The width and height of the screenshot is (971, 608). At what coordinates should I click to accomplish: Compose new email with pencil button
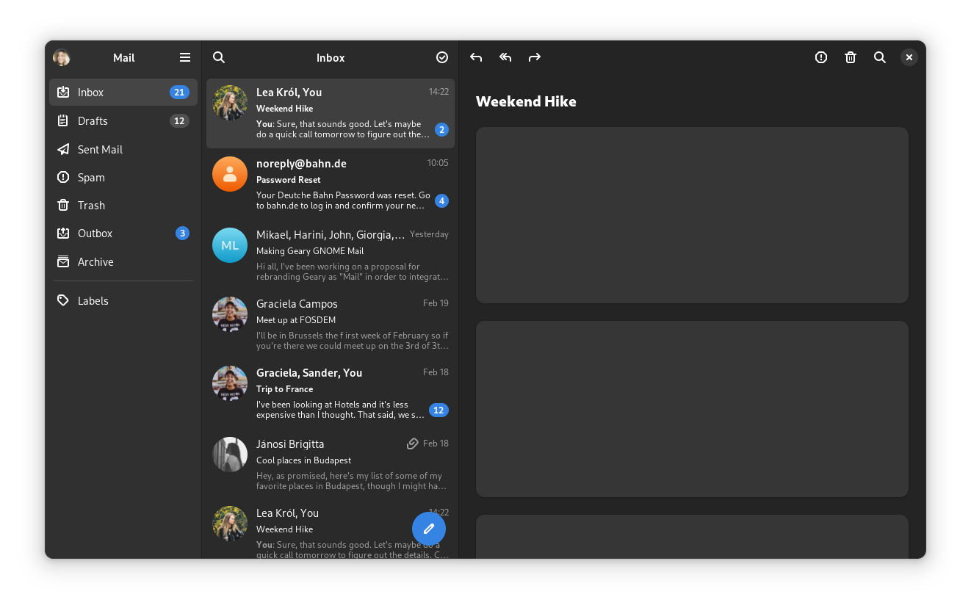point(429,529)
